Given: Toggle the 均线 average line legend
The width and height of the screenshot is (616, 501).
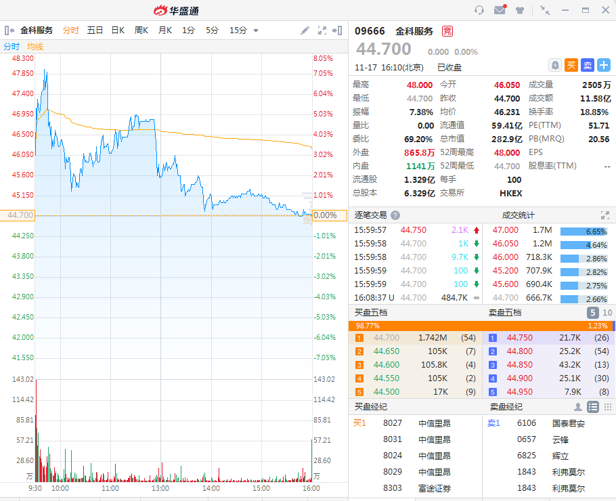Looking at the screenshot, I should pyautogui.click(x=35, y=47).
